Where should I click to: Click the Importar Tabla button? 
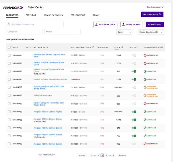132,24
